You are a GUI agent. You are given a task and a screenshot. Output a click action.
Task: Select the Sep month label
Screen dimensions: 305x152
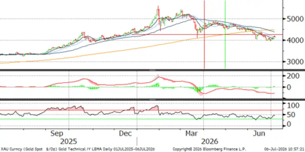57,134
